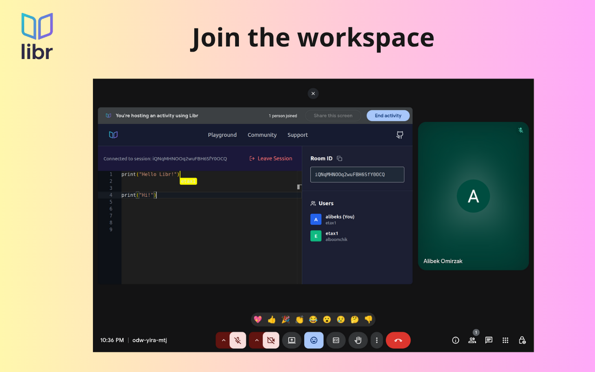This screenshot has width=595, height=372.
Task: Send the thumbs down reaction
Action: coord(369,319)
